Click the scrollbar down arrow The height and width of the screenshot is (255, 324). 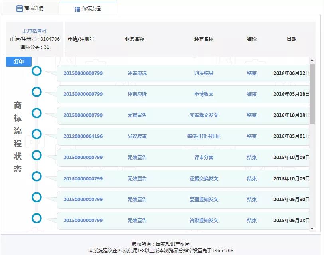point(312,229)
